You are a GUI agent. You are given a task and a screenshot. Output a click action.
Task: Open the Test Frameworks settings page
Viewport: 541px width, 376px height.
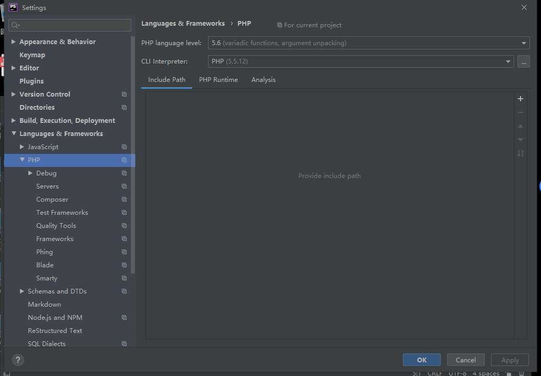pos(62,213)
